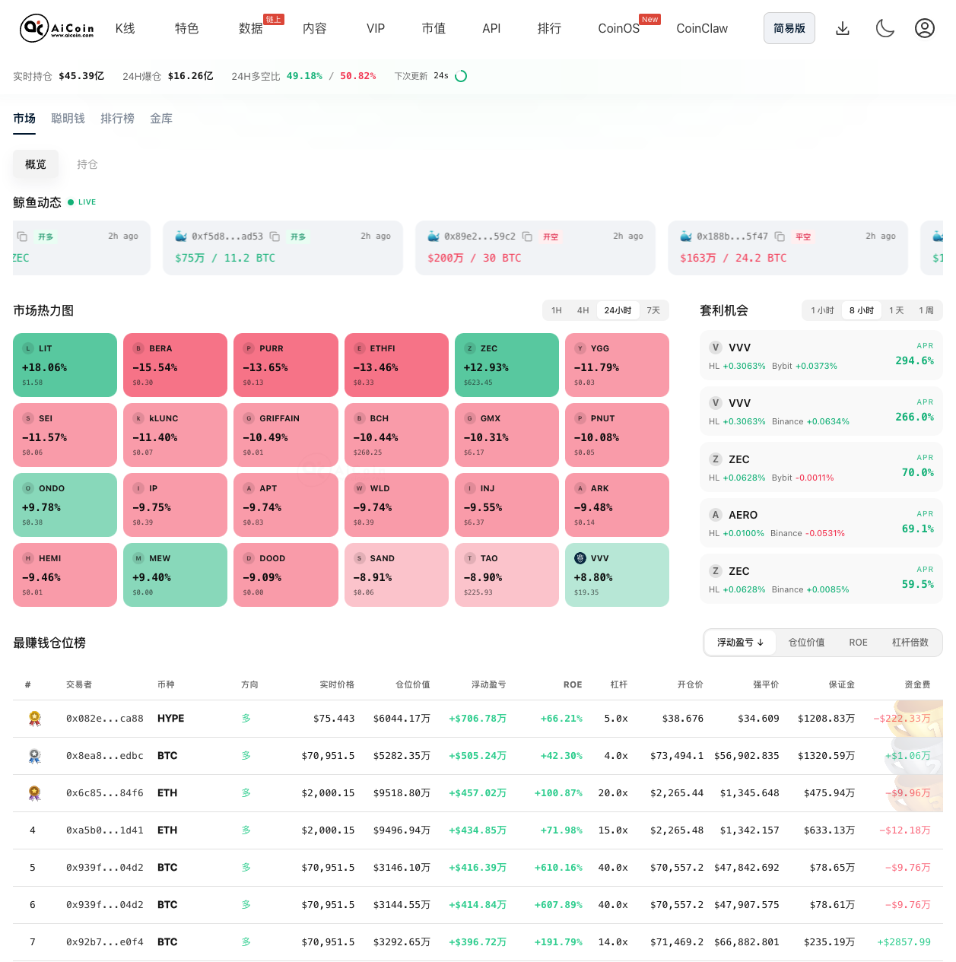This screenshot has height=962, width=956.
Task: Copy address 0x188b...5f47 via copy icon
Action: click(780, 237)
